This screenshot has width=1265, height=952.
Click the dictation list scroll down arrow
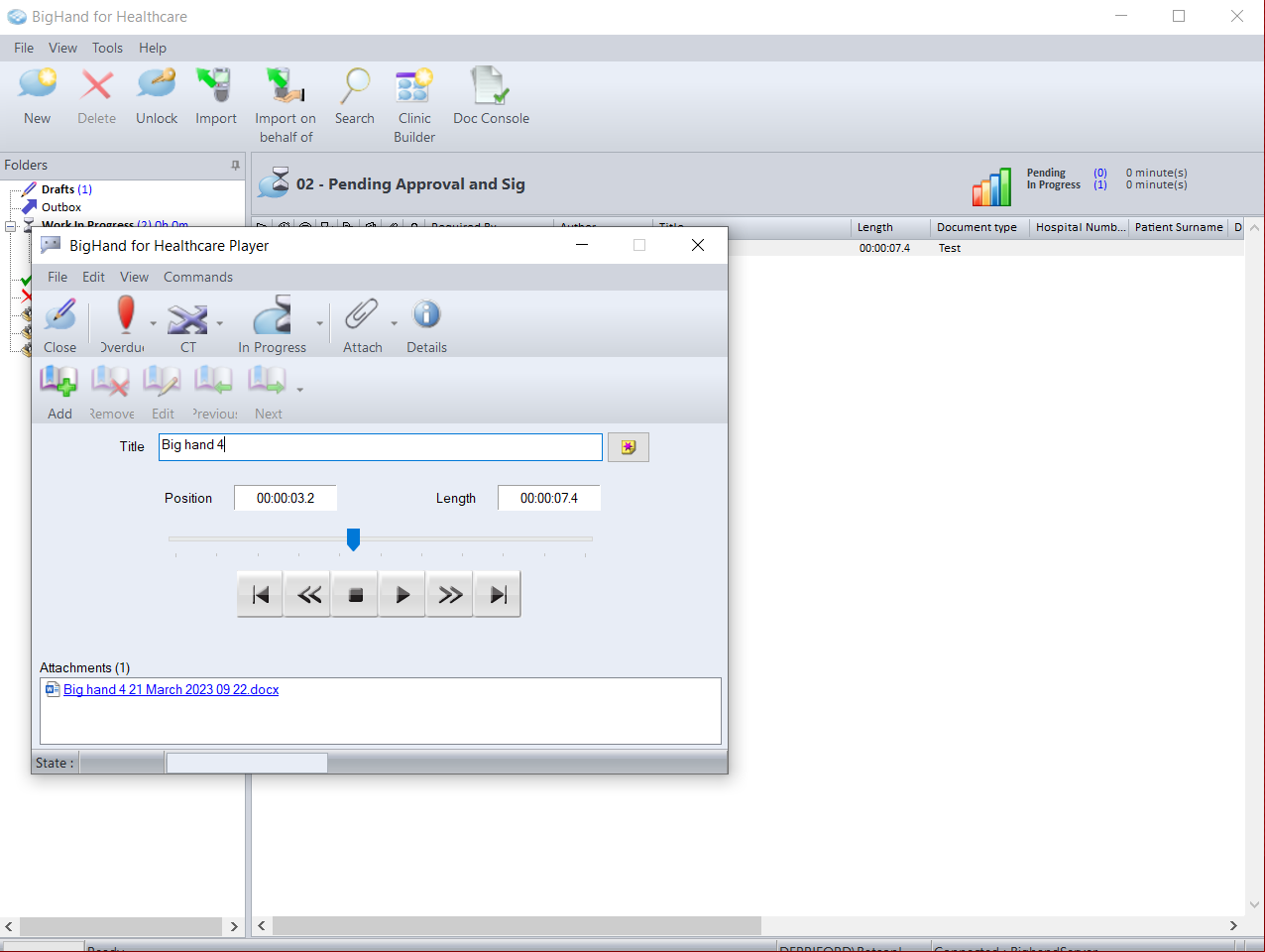click(x=1254, y=903)
